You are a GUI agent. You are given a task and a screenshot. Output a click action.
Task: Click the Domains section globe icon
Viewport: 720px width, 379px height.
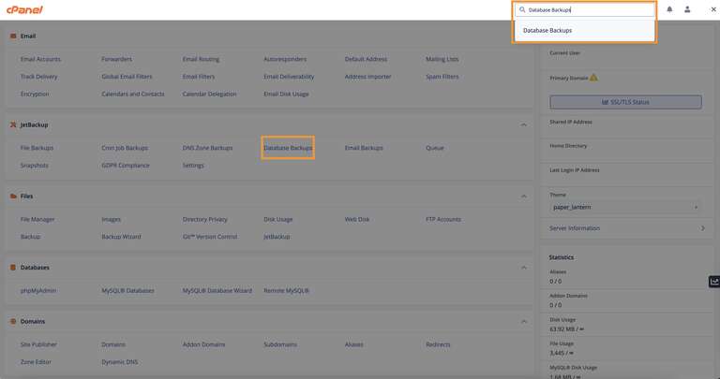13,321
